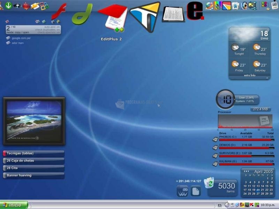
Task: Open the Inicio start menu
Action: click(x=13, y=205)
